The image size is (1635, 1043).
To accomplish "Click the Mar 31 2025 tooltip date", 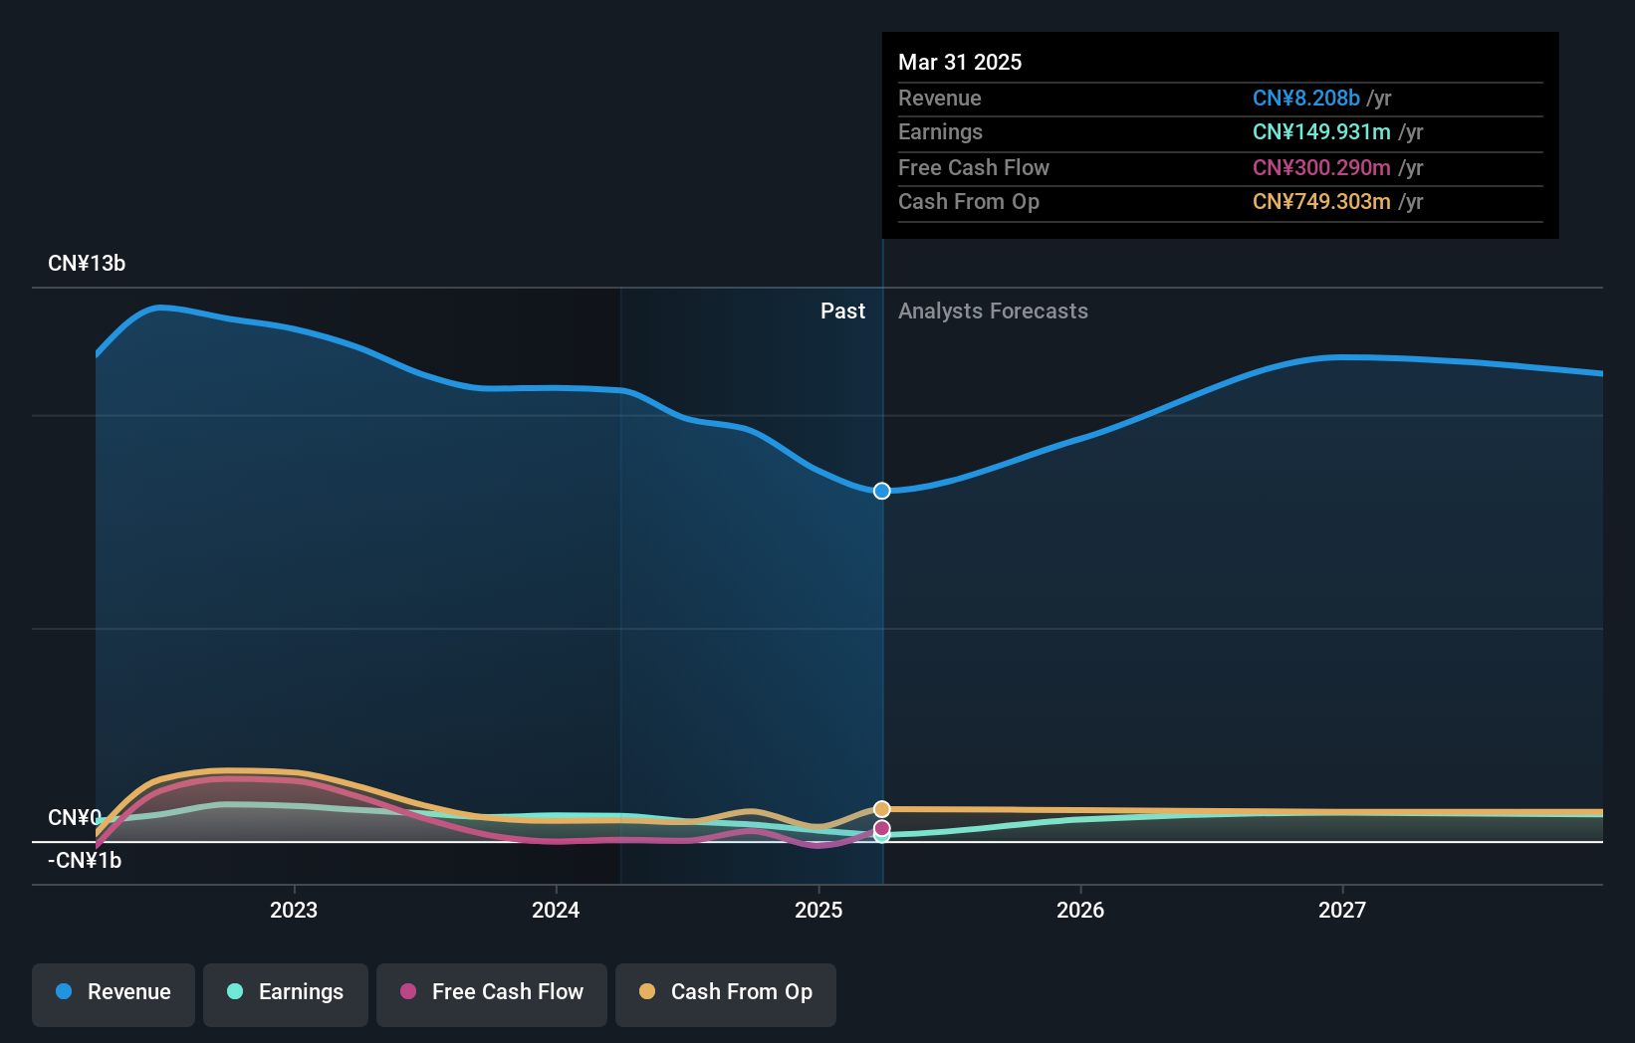I will coord(960,62).
